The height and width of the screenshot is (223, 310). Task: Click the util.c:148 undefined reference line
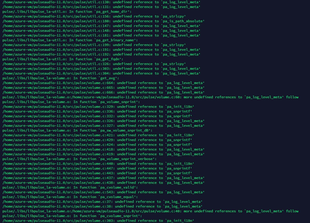(102, 31)
